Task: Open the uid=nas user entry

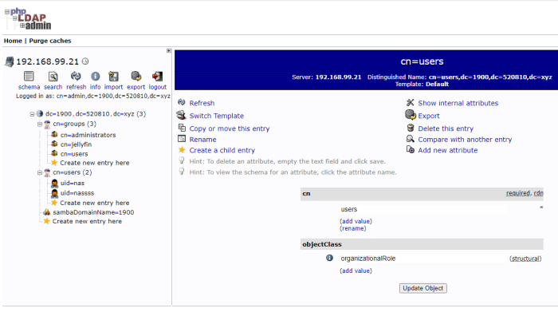Action: [x=73, y=183]
